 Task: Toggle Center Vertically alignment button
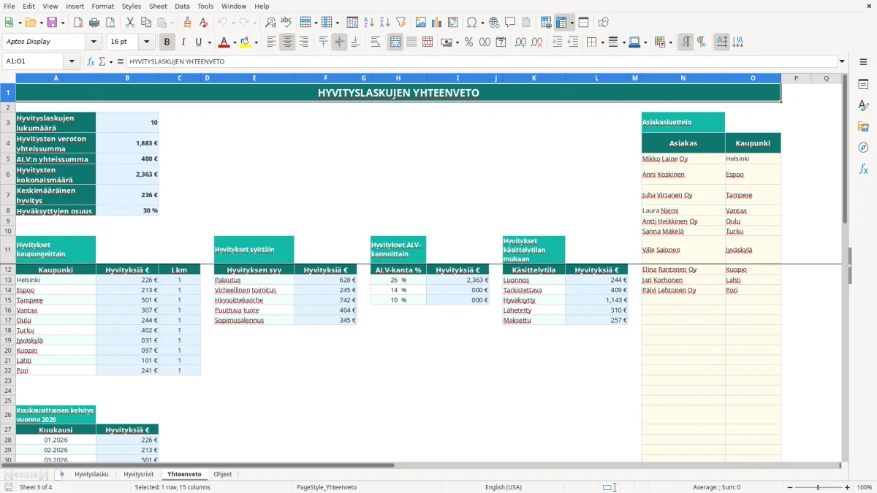tap(339, 42)
